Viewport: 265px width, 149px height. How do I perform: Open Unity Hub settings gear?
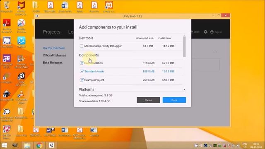(x=205, y=32)
